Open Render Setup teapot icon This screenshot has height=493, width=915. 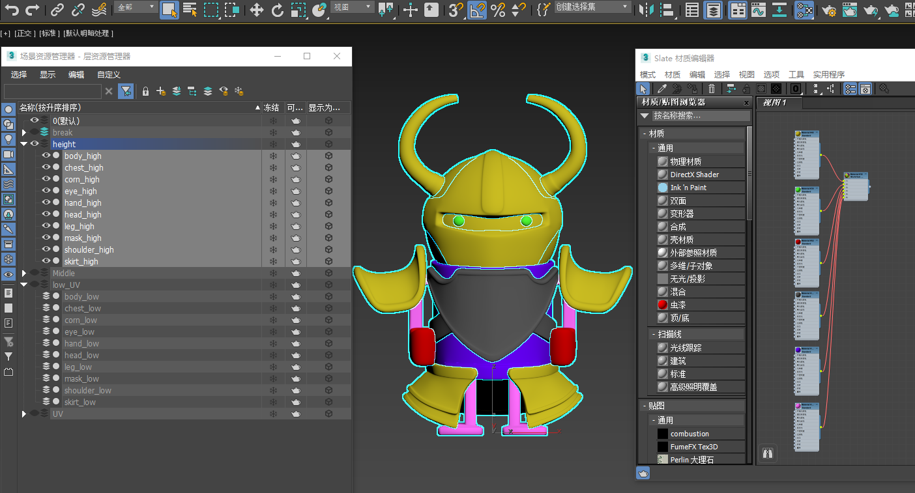tap(829, 10)
